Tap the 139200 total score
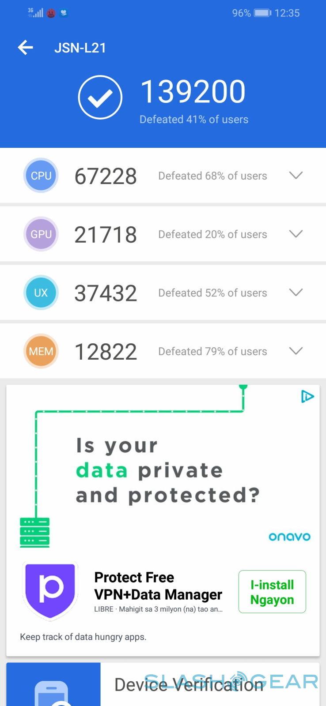 (193, 92)
